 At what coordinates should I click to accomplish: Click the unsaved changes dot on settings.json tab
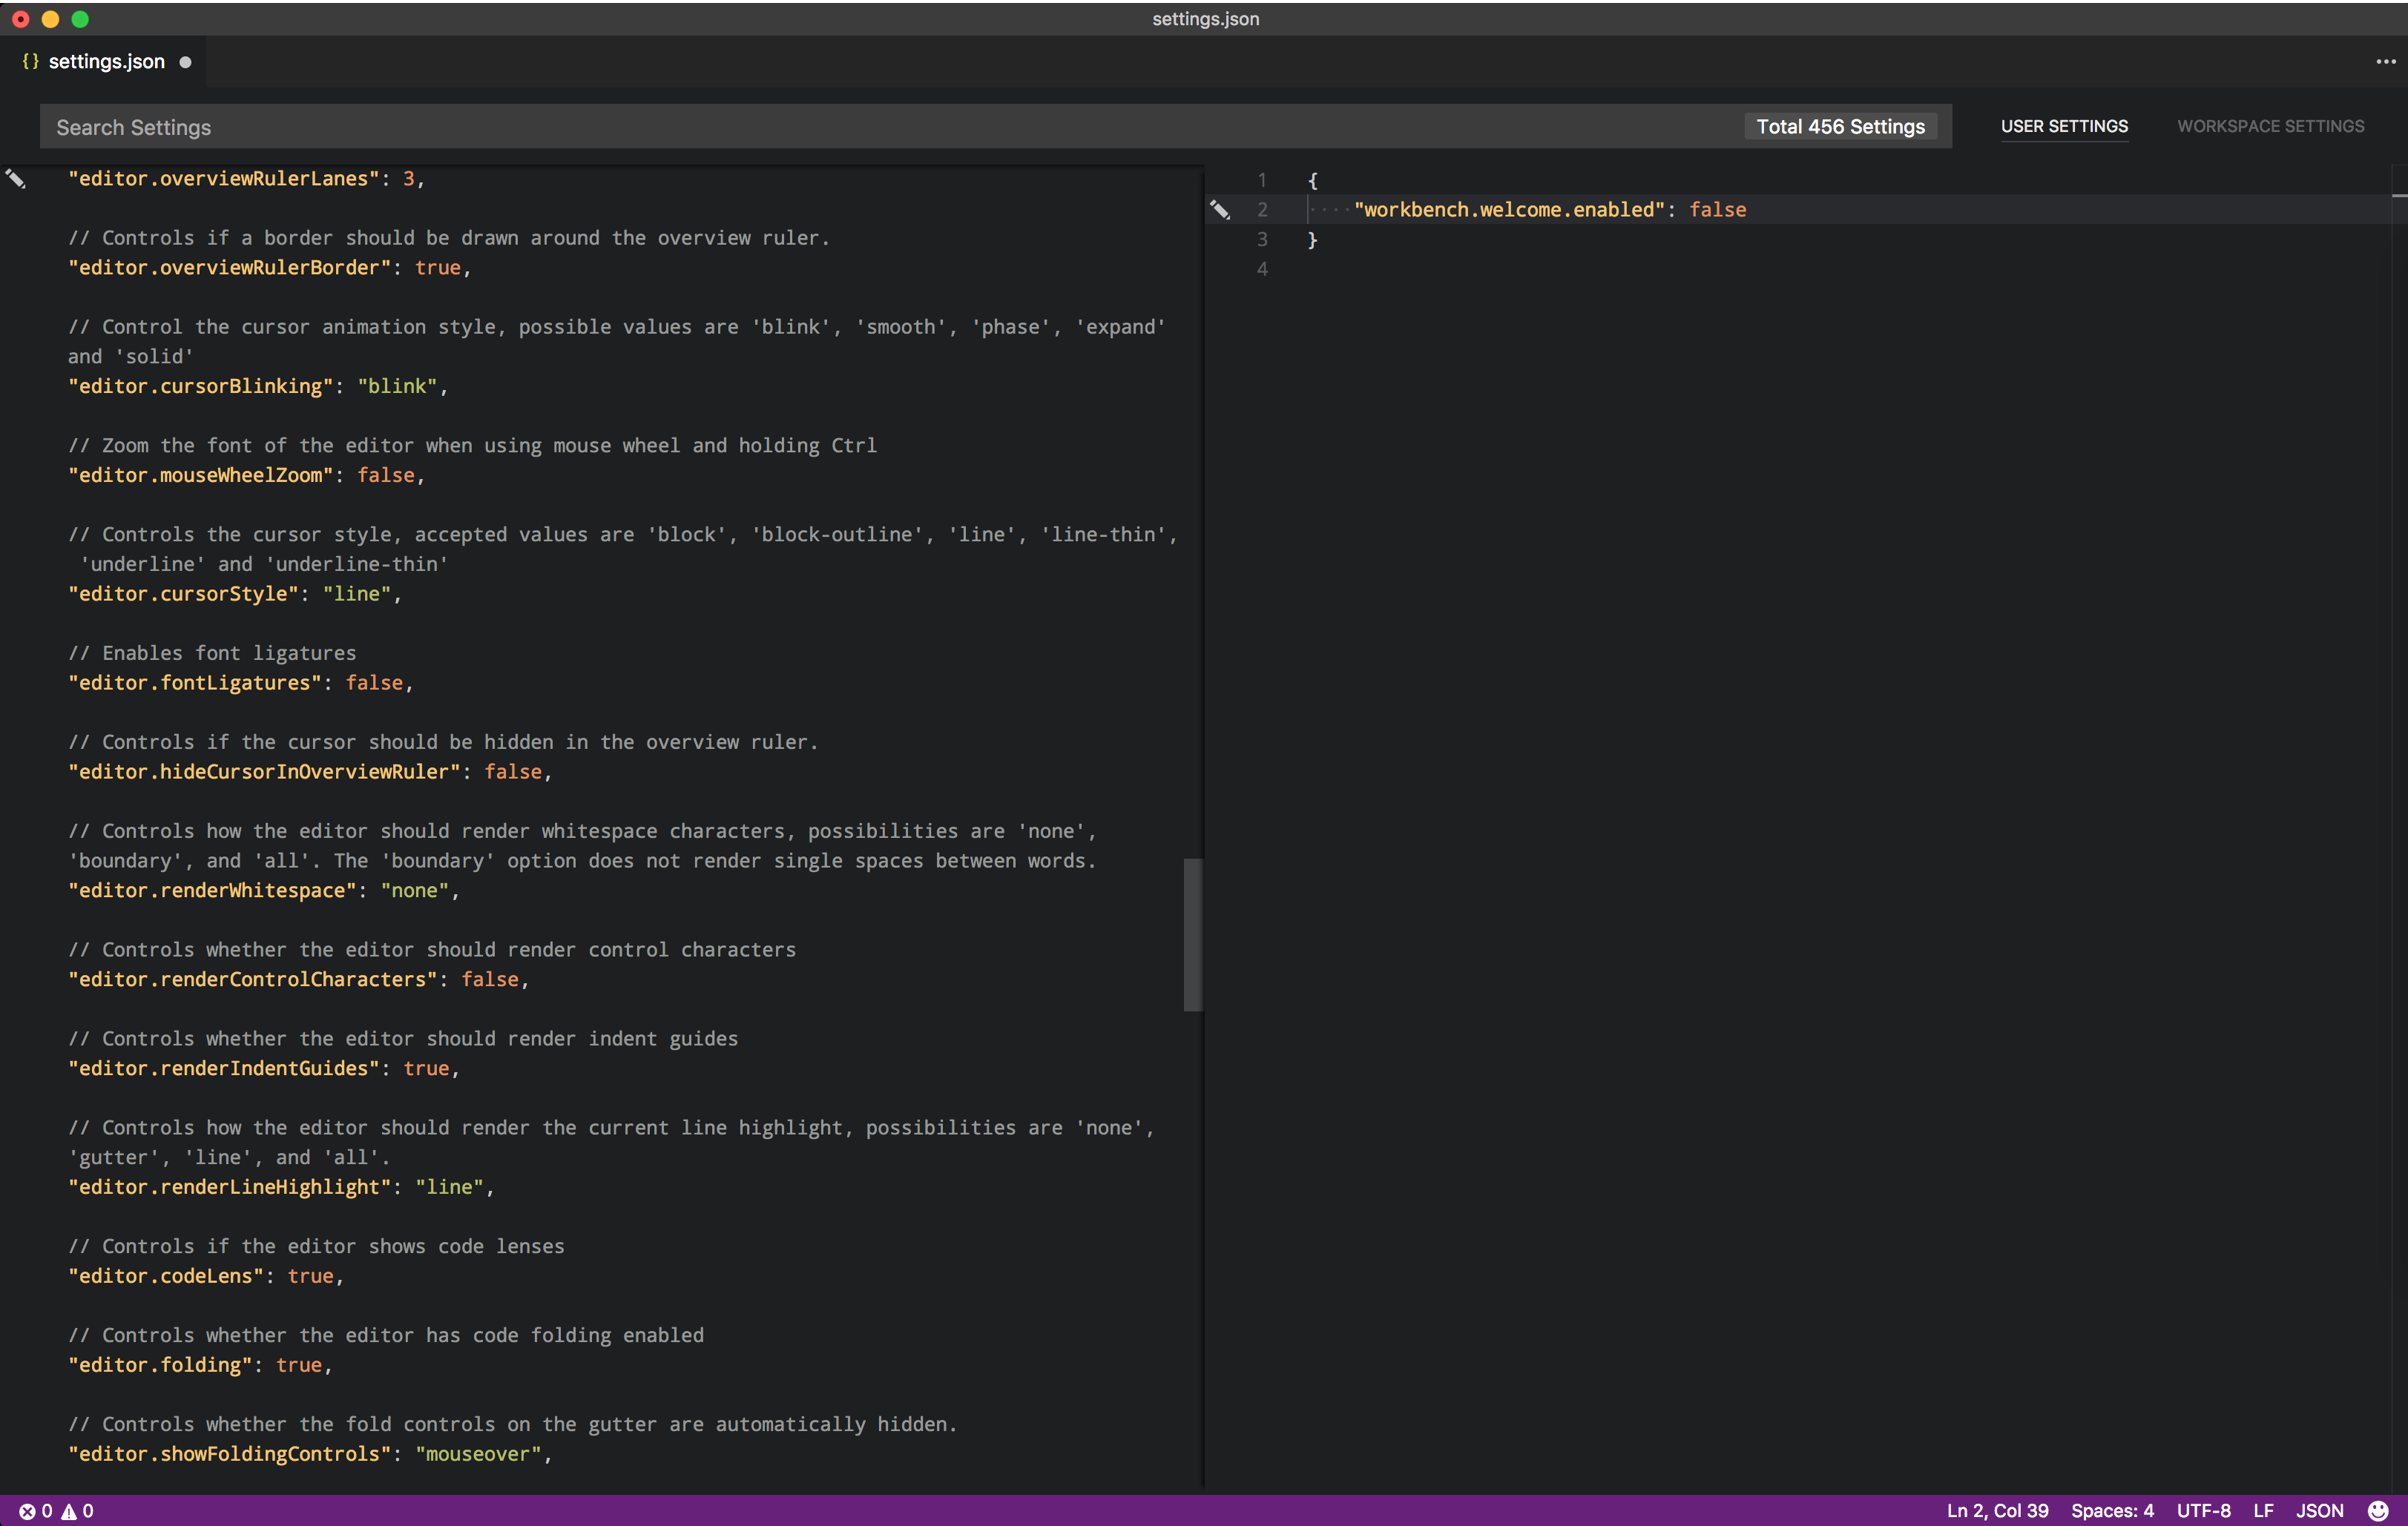(185, 62)
